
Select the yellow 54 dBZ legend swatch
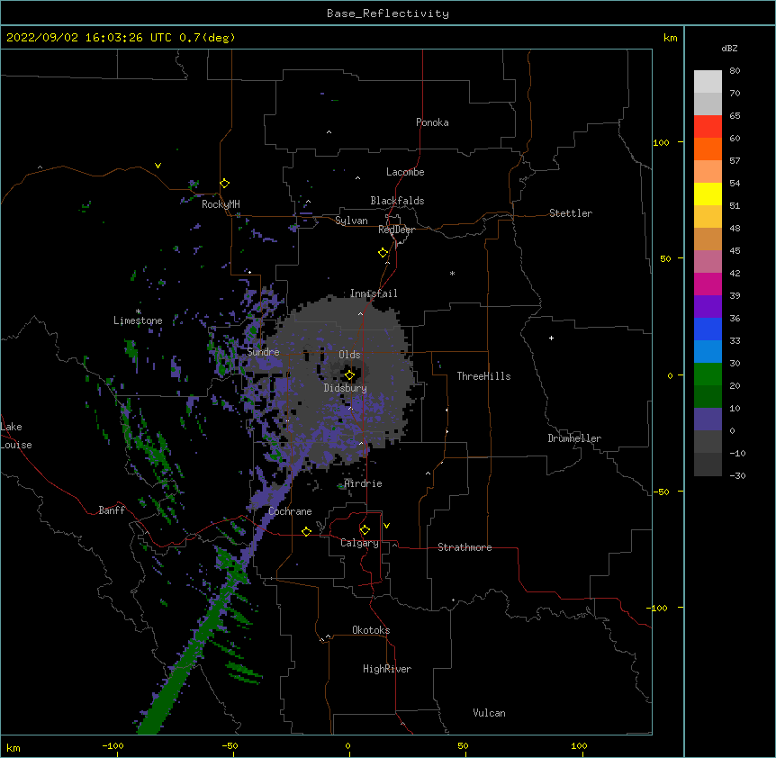click(x=708, y=194)
